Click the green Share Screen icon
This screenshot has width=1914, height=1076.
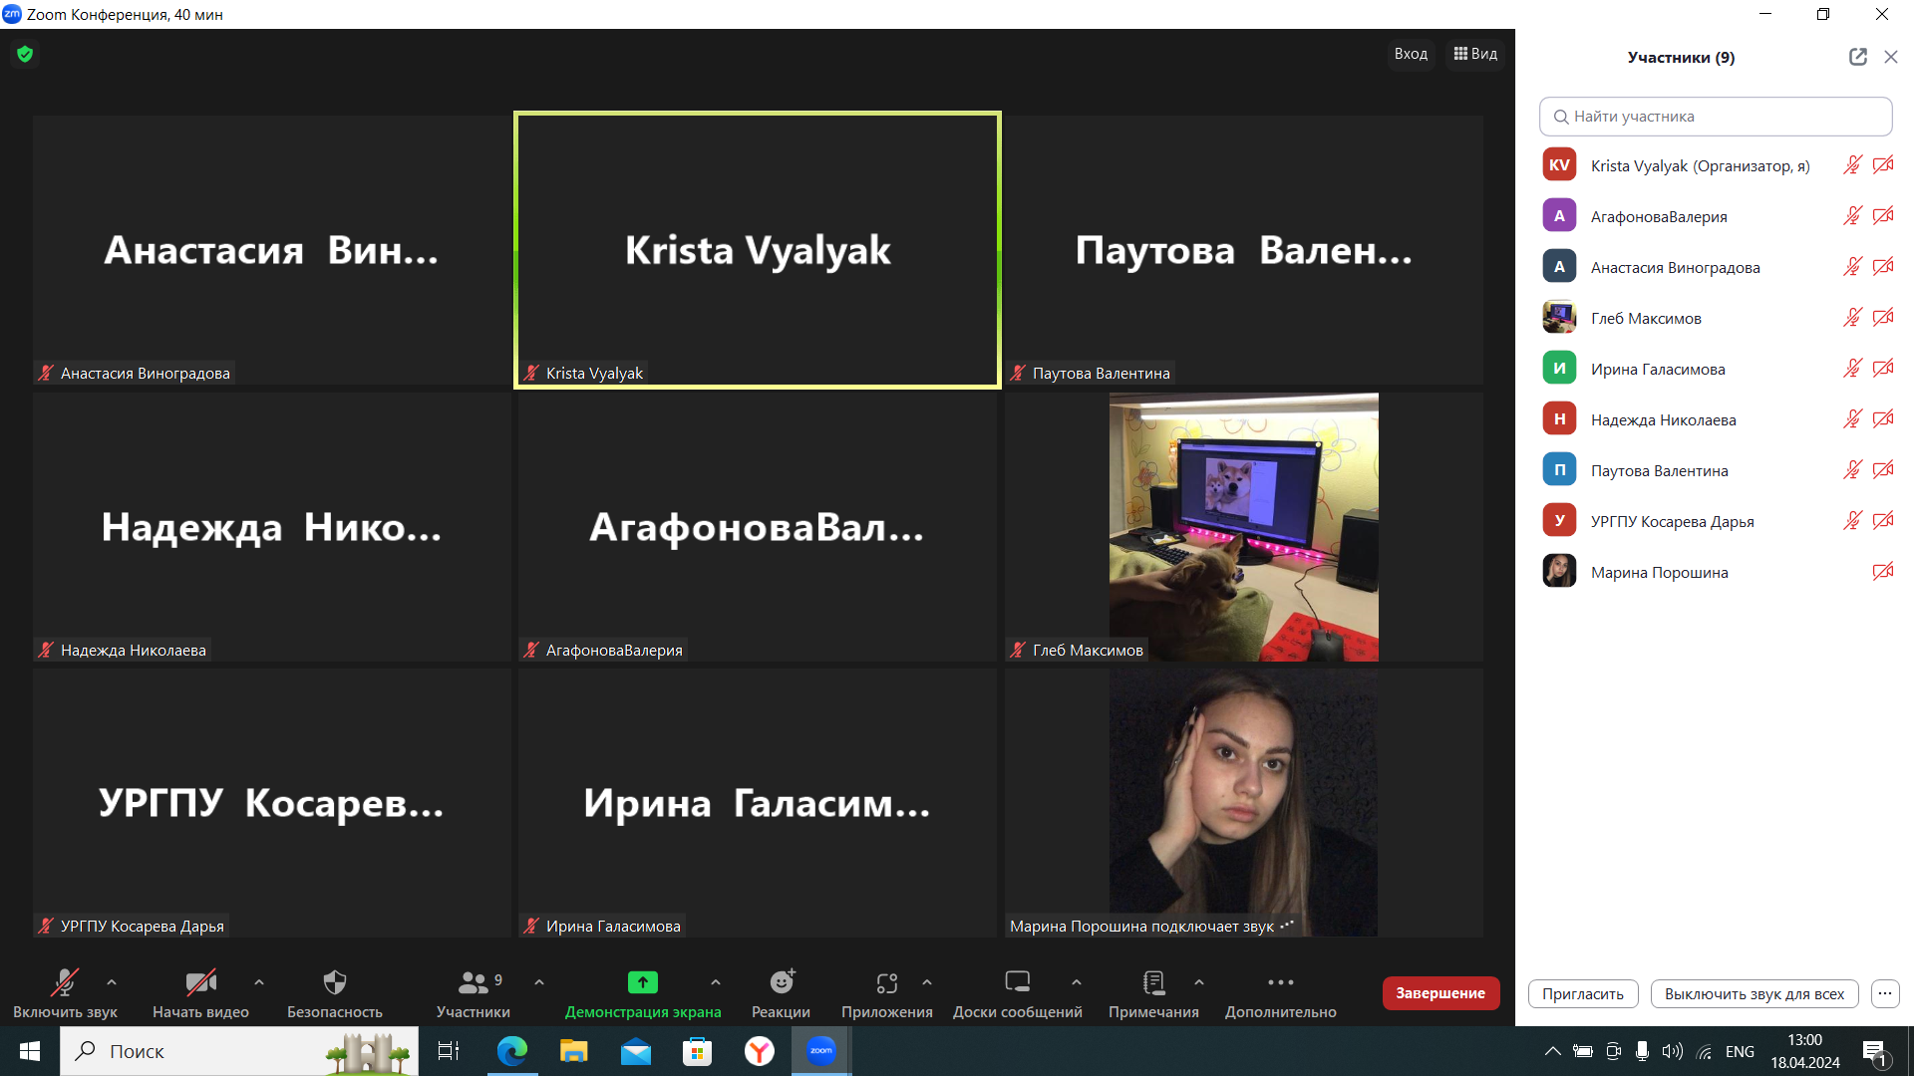(642, 983)
